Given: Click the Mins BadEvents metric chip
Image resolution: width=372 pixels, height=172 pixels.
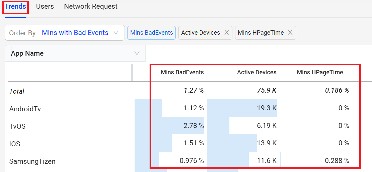Looking at the screenshot, I should tap(151, 33).
